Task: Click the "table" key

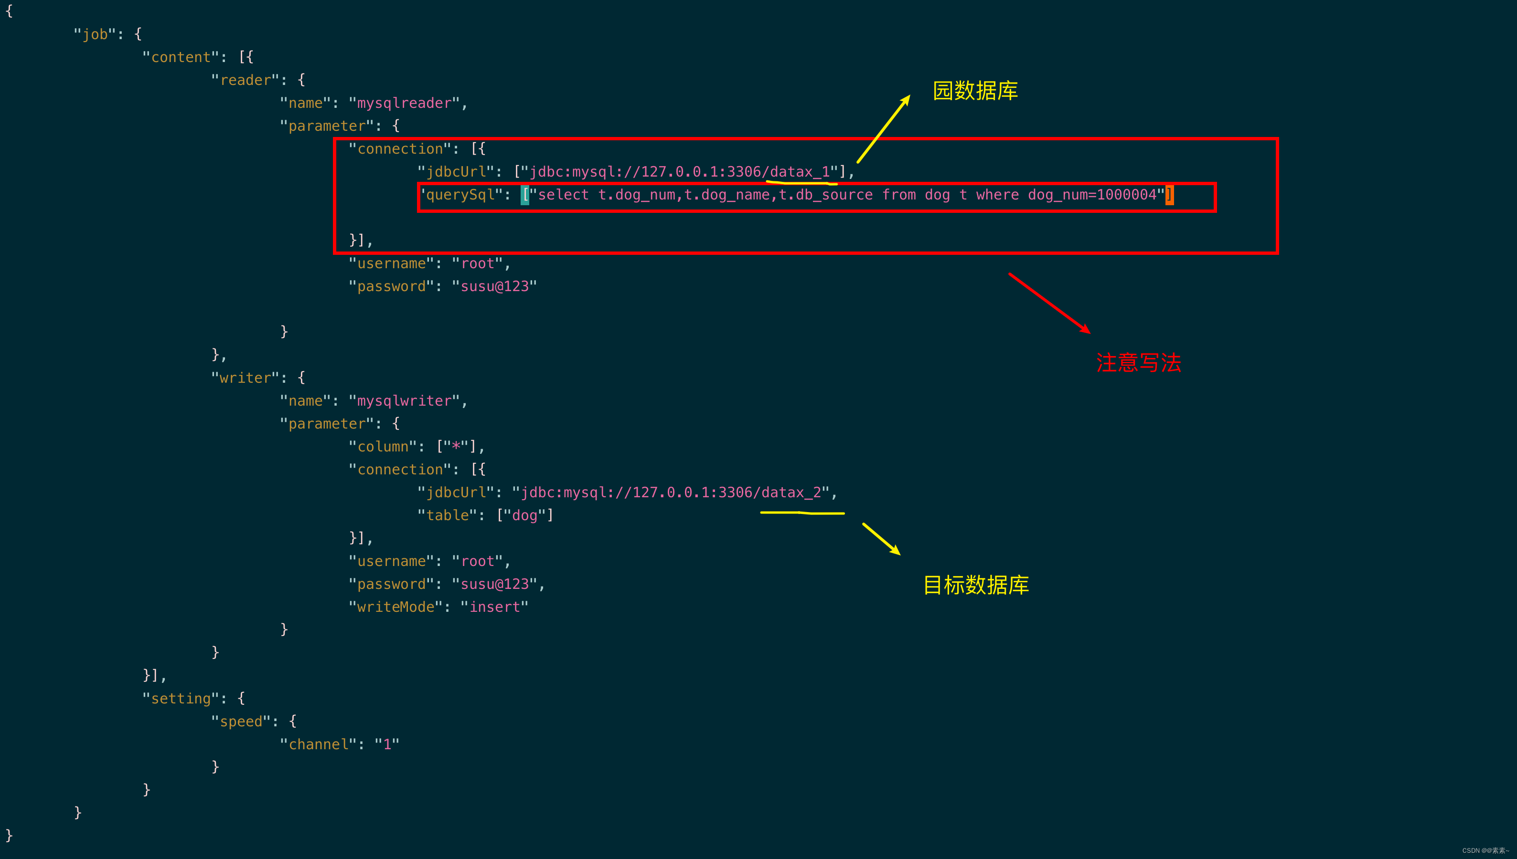Action: 447,515
